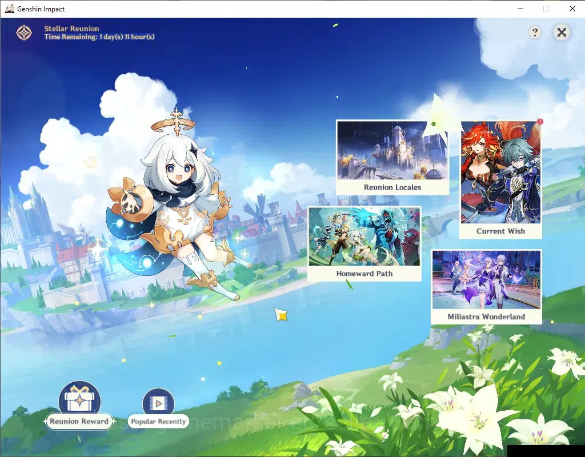The height and width of the screenshot is (457, 585).
Task: Close the Genshin Impact window
Action: coord(572,9)
